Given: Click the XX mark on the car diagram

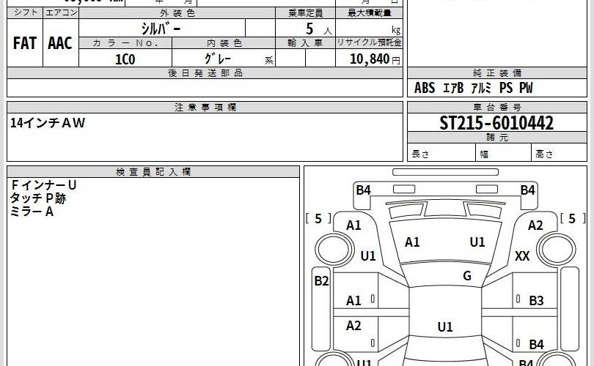Looking at the screenshot, I should pyautogui.click(x=523, y=256).
